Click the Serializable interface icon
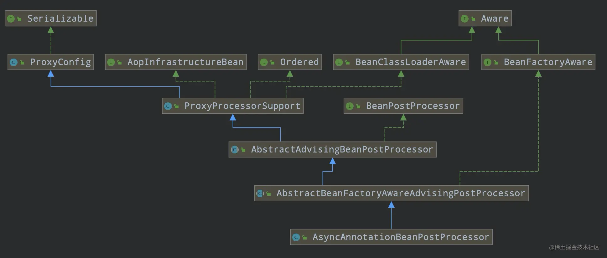607x258 pixels. [11, 19]
